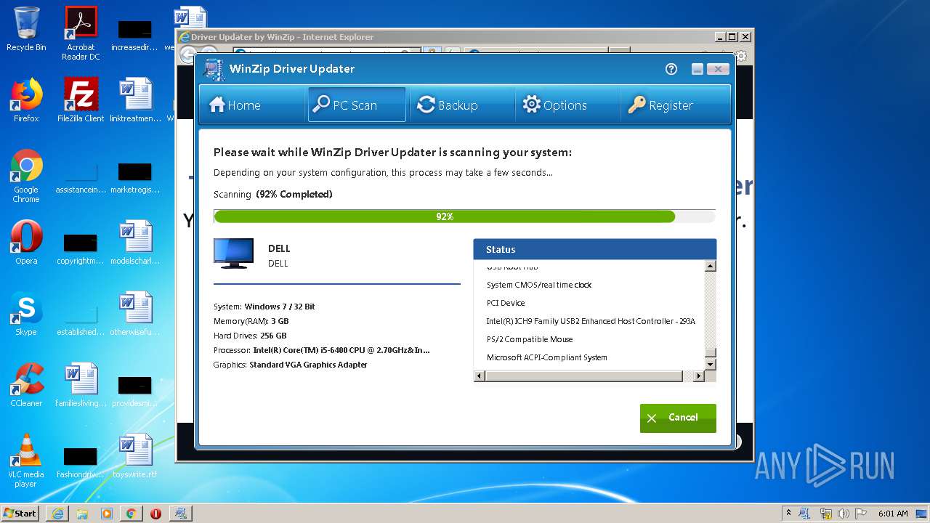Open the familiesliving Word document icon

click(x=81, y=385)
